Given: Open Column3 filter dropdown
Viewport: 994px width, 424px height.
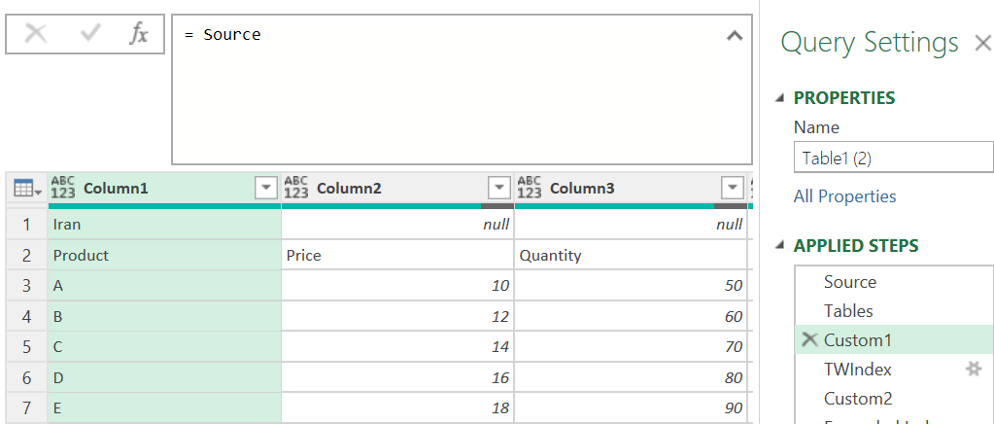Looking at the screenshot, I should [733, 188].
